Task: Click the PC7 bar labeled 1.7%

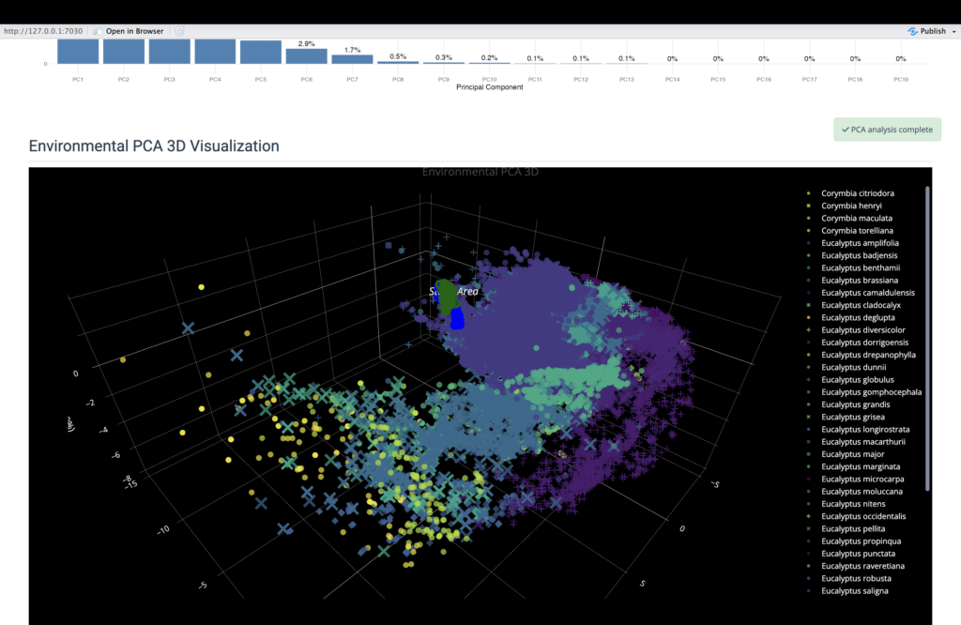Action: pyautogui.click(x=352, y=59)
